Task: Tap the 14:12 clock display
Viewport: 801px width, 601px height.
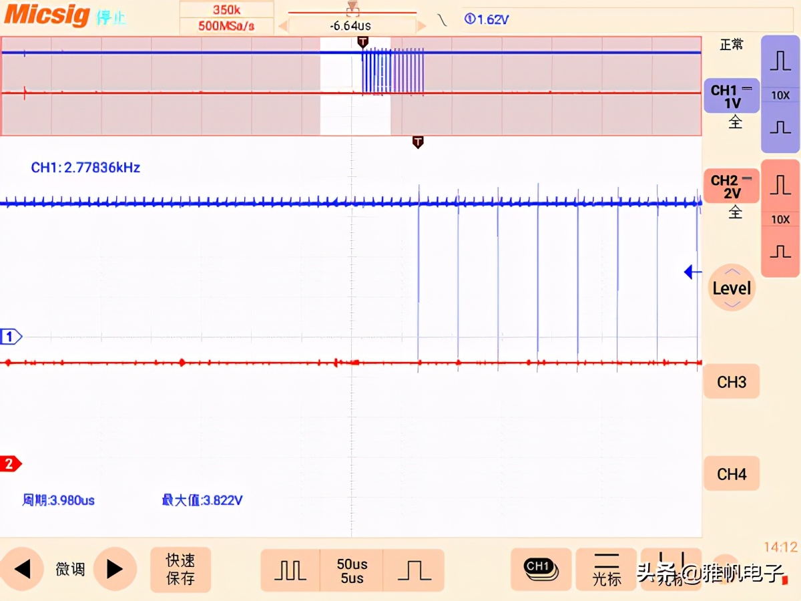Action: click(x=780, y=547)
